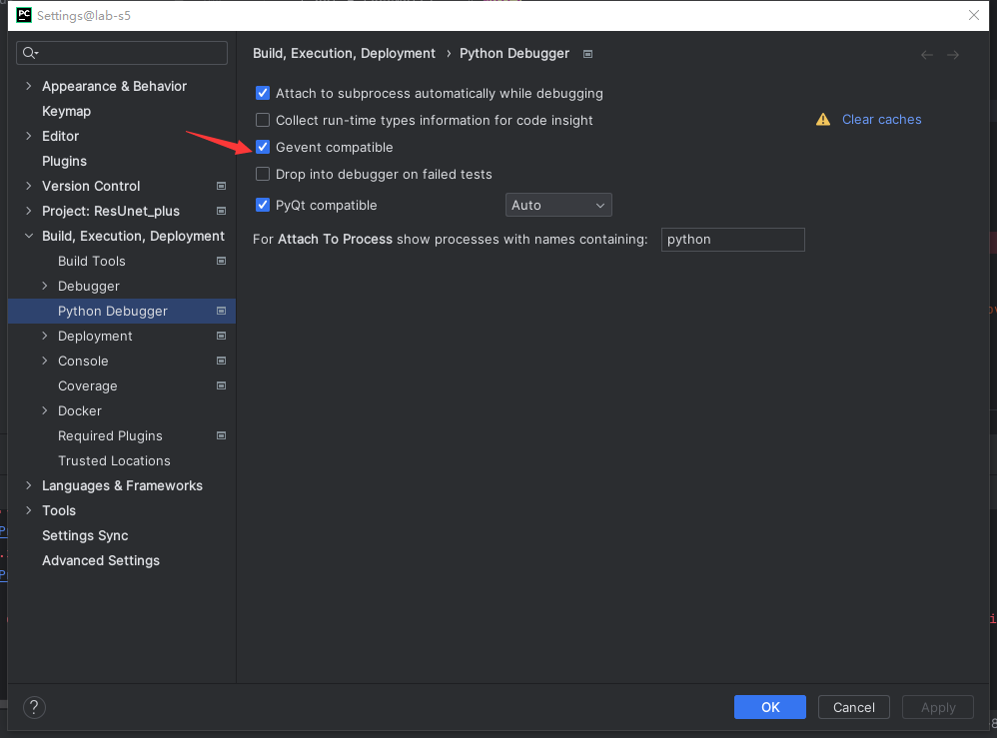Open the Plugins settings page
This screenshot has height=738, width=997.
tap(64, 162)
